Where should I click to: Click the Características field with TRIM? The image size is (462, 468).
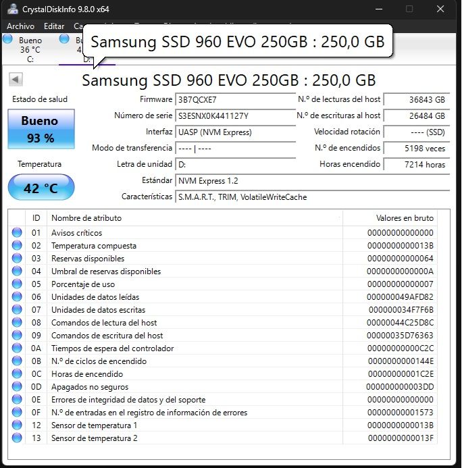[x=312, y=197]
